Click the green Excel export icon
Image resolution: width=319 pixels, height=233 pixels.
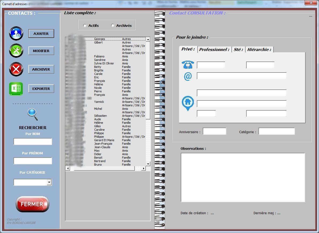[x=16, y=89]
